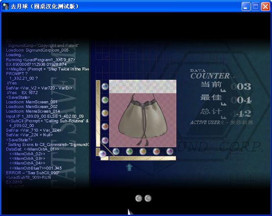Click the drawstring bag picture tile
The width and height of the screenshot is (272, 216).
tap(143, 120)
